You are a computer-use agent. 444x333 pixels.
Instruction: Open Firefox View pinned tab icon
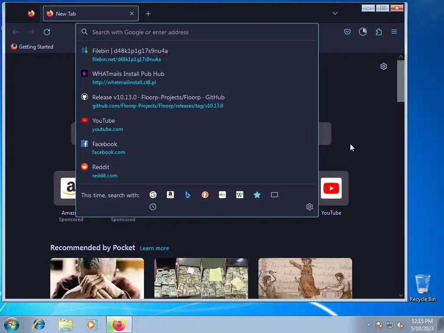(31, 13)
